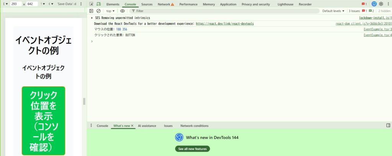Image resolution: width=392 pixels, height=156 pixels.
Task: Open the Memory tab
Action: [x=209, y=4]
